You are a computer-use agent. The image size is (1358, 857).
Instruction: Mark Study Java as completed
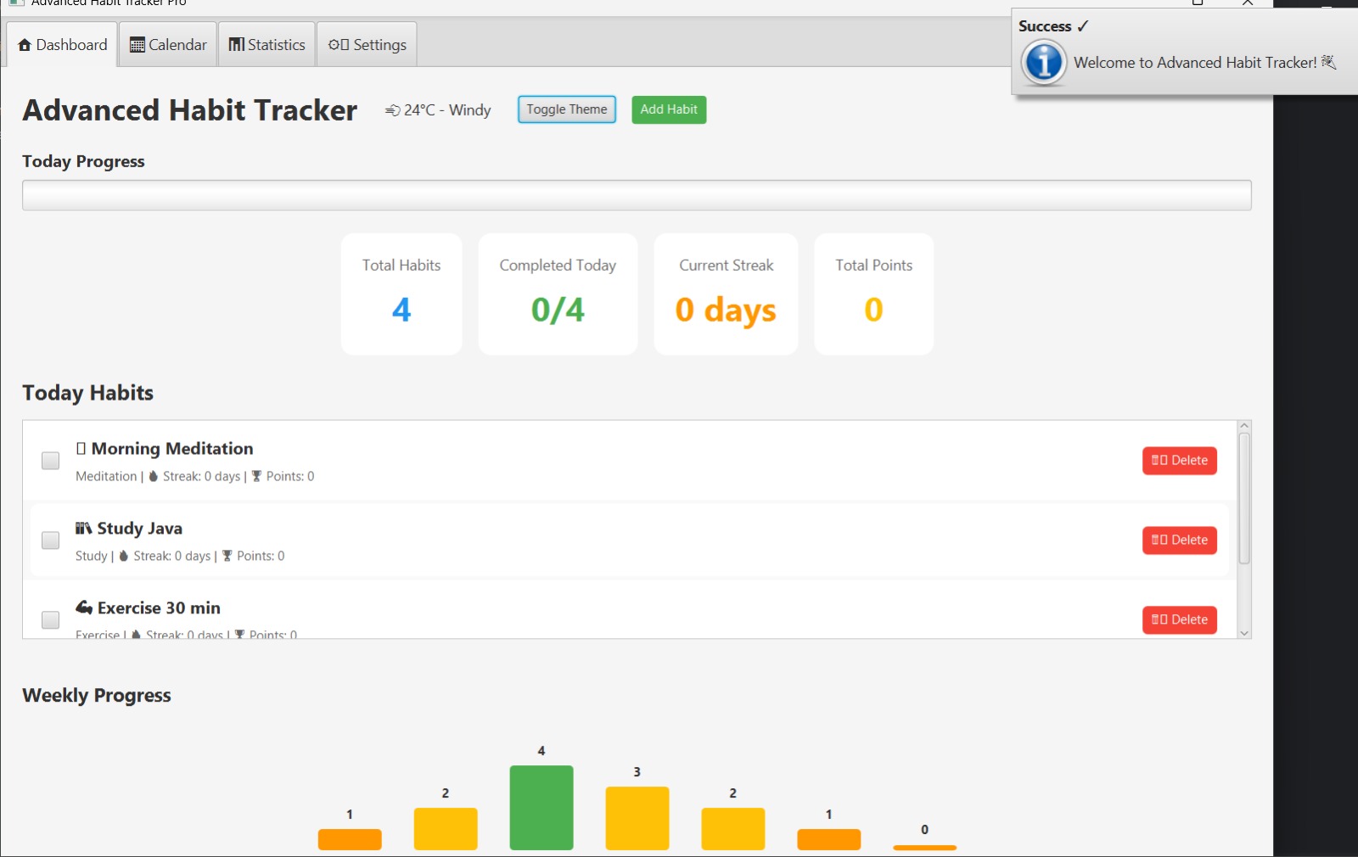click(51, 541)
